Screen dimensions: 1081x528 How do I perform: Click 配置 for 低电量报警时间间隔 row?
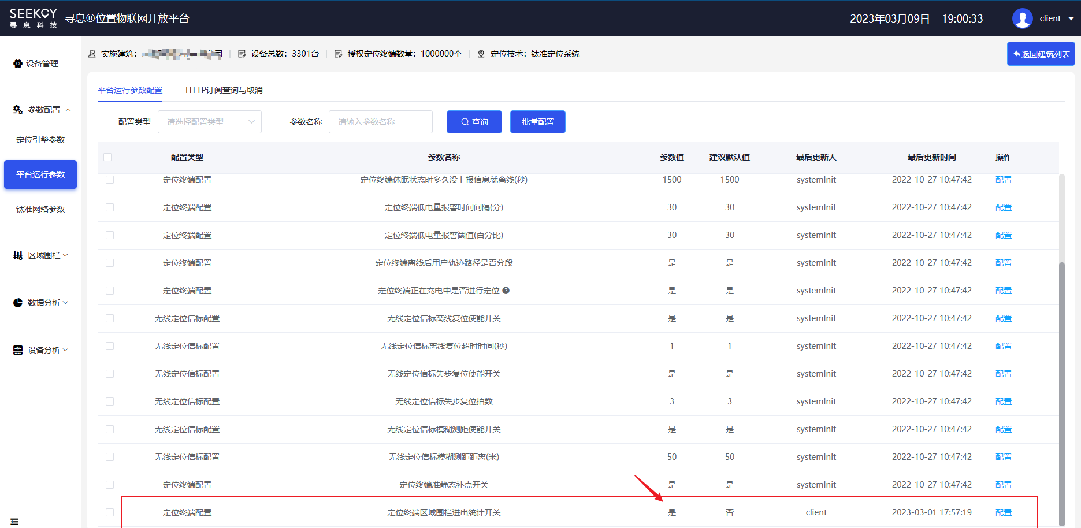[x=1004, y=207]
